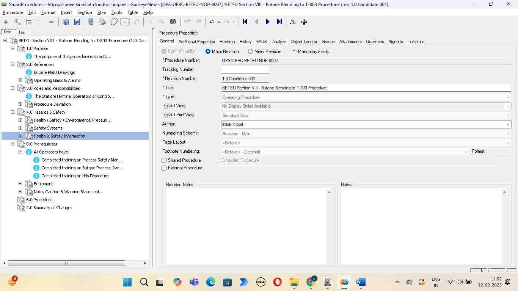Select Completed training on this Procedure

tap(75, 176)
